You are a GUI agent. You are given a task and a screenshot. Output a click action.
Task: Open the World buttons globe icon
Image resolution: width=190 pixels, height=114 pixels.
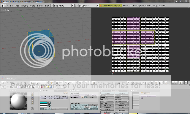(x=51, y=87)
